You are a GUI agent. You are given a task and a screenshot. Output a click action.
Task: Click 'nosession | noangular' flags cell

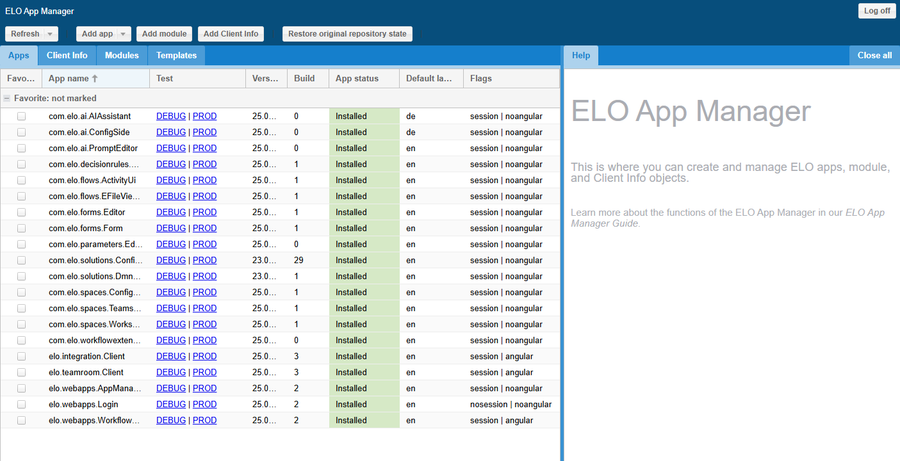511,405
